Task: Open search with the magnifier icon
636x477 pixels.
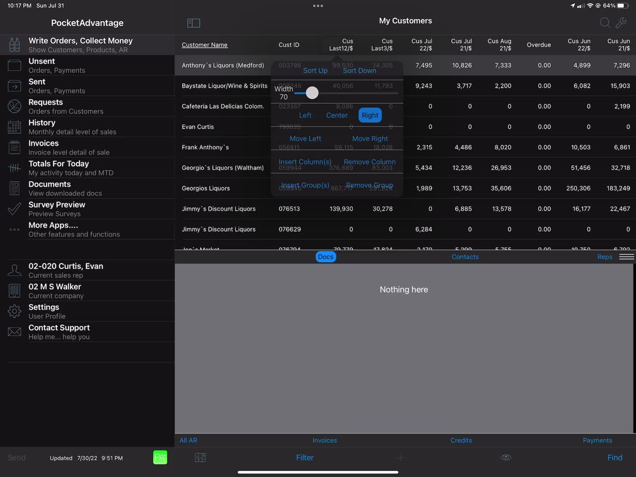Action: (605, 22)
